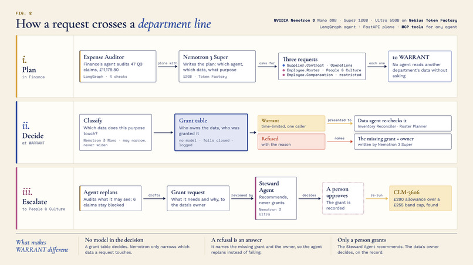Viewport: 473px width, 265px height.
Task: Click 'no model · fails closed · logged' note
Action: [x=206, y=143]
